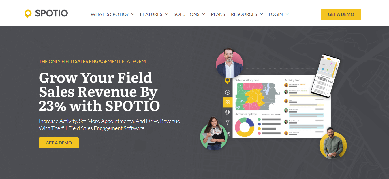The width and height of the screenshot is (389, 179).
Task: Click the map pin icon below grid icon
Action: tap(228, 112)
